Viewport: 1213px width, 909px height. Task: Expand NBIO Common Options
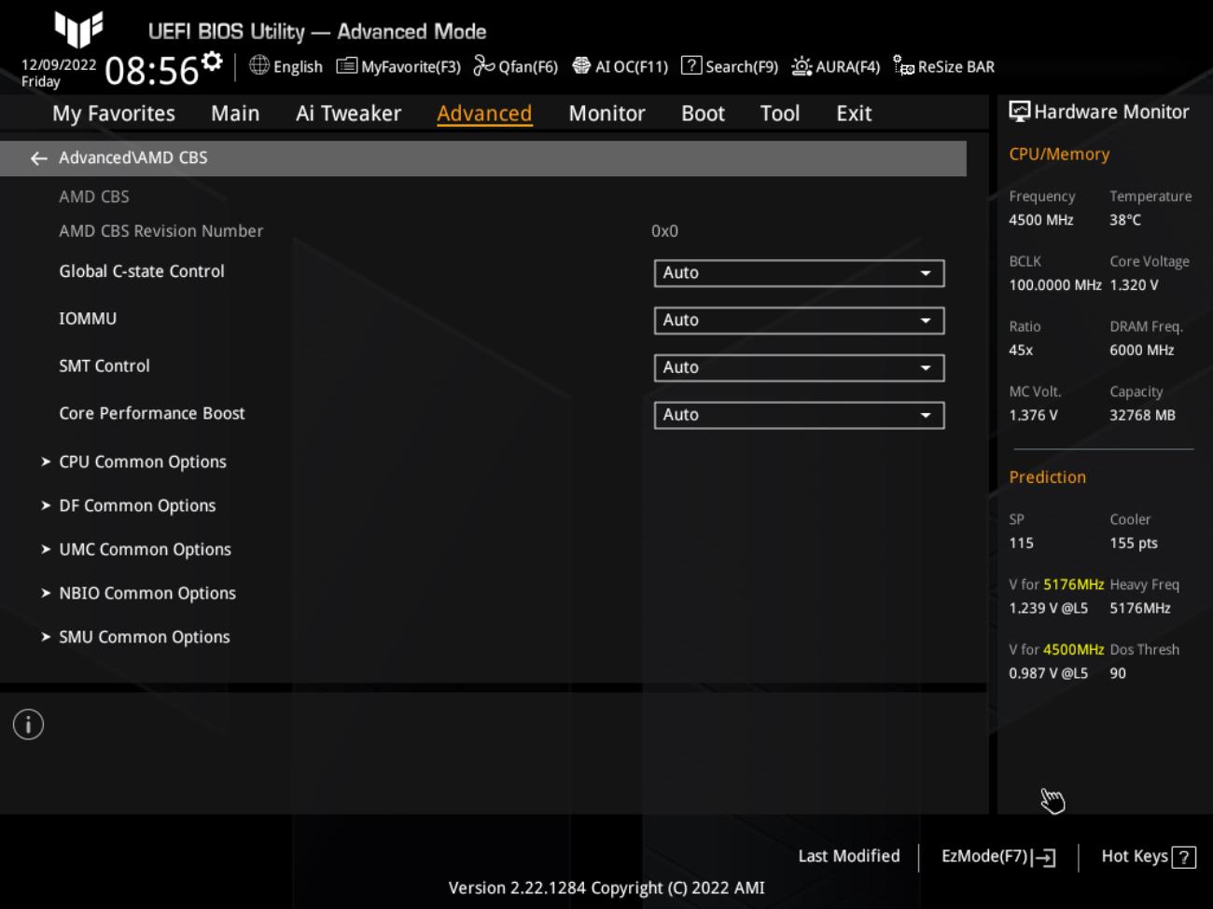click(x=146, y=593)
